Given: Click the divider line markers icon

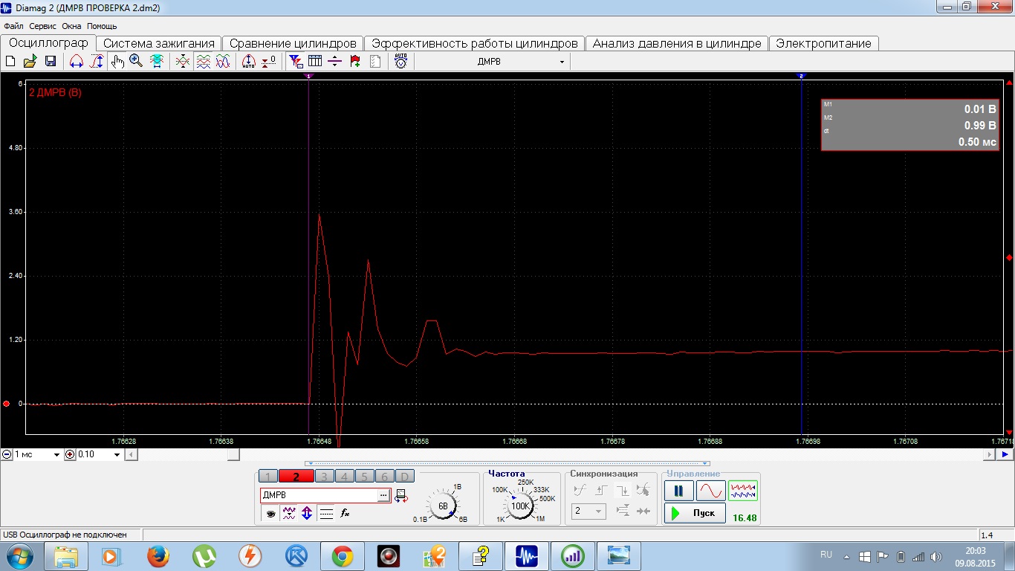Looking at the screenshot, I should pyautogui.click(x=334, y=62).
